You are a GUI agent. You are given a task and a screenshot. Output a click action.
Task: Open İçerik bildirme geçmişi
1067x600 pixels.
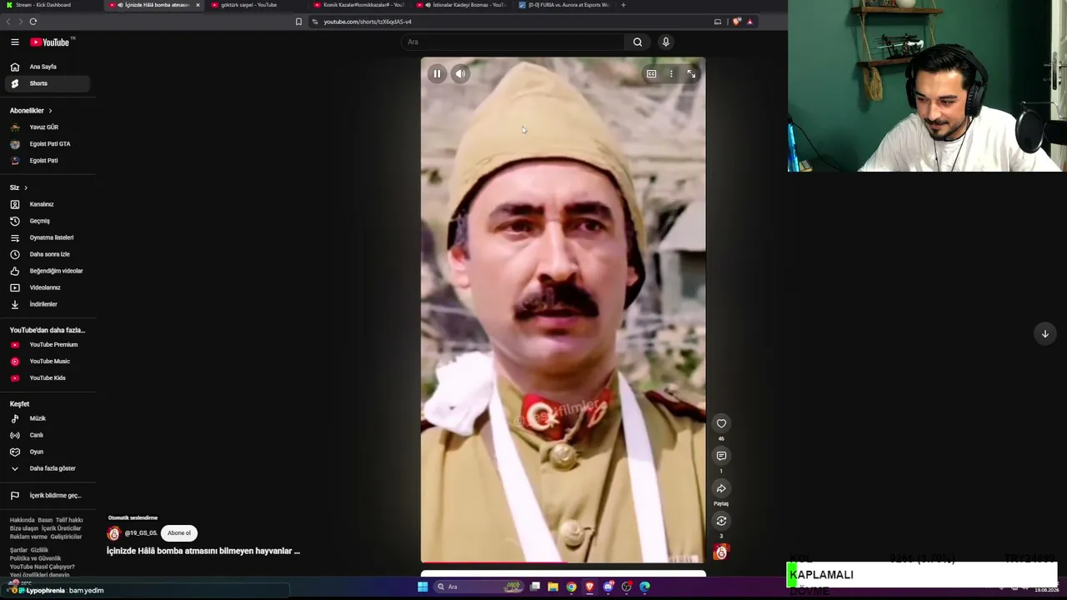point(48,496)
